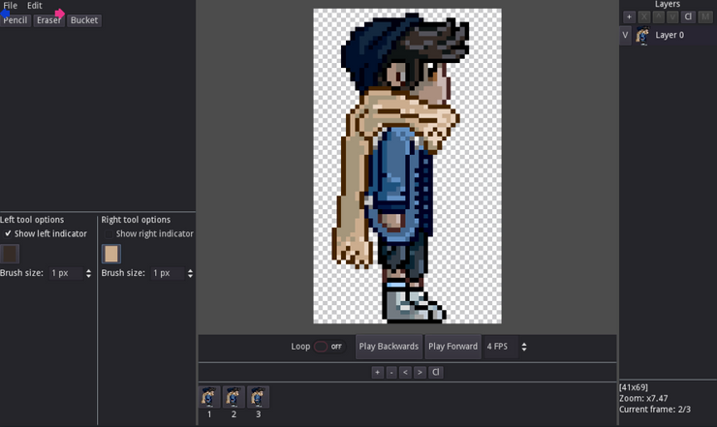Open the File menu

pyautogui.click(x=10, y=6)
